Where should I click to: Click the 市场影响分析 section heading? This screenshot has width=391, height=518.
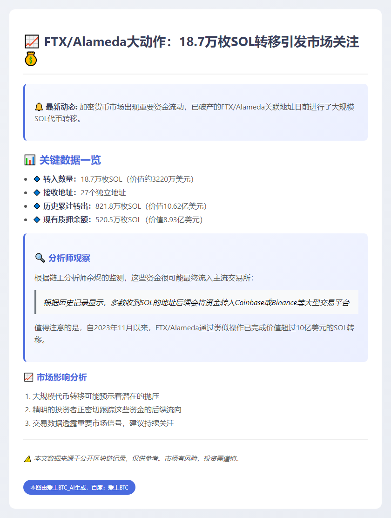[62, 377]
